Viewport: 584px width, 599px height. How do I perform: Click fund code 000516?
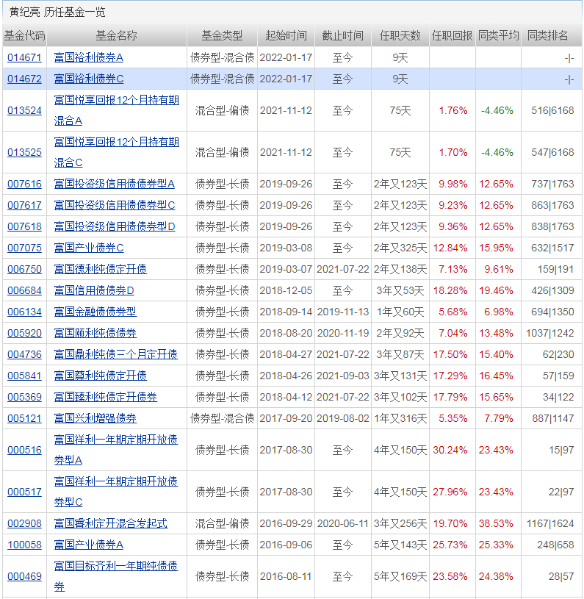(x=24, y=450)
